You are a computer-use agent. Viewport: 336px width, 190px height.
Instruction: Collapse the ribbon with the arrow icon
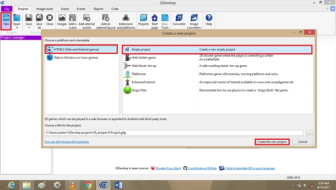(x=327, y=9)
